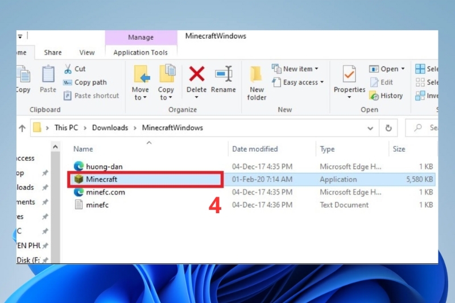The width and height of the screenshot is (455, 303).
Task: Click the Text Document type cell
Action: click(344, 205)
